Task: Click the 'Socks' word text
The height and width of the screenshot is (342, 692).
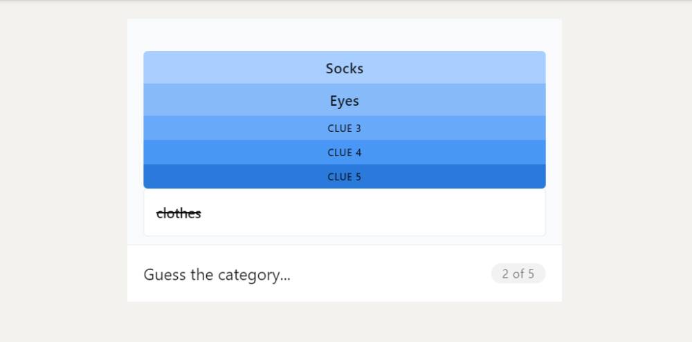Action: (x=344, y=68)
